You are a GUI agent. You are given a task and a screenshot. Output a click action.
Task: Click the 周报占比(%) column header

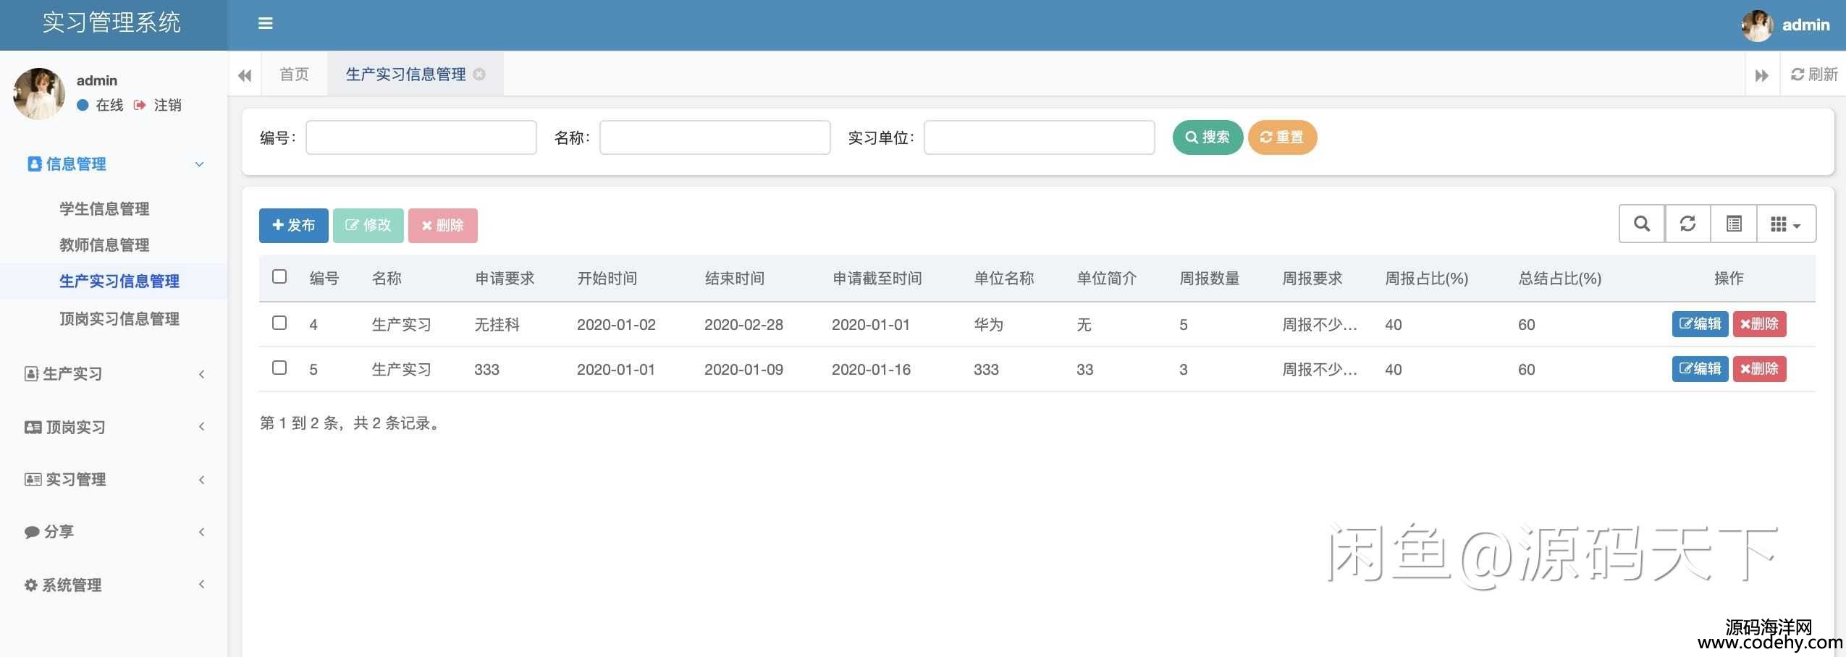tap(1426, 278)
